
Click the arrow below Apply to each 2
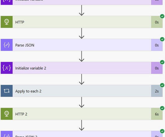tap(81, 102)
